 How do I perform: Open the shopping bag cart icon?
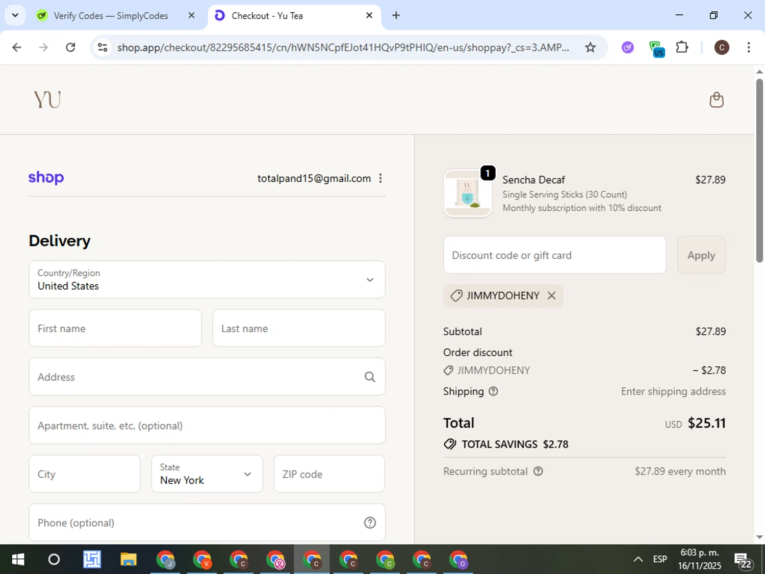[x=717, y=99]
